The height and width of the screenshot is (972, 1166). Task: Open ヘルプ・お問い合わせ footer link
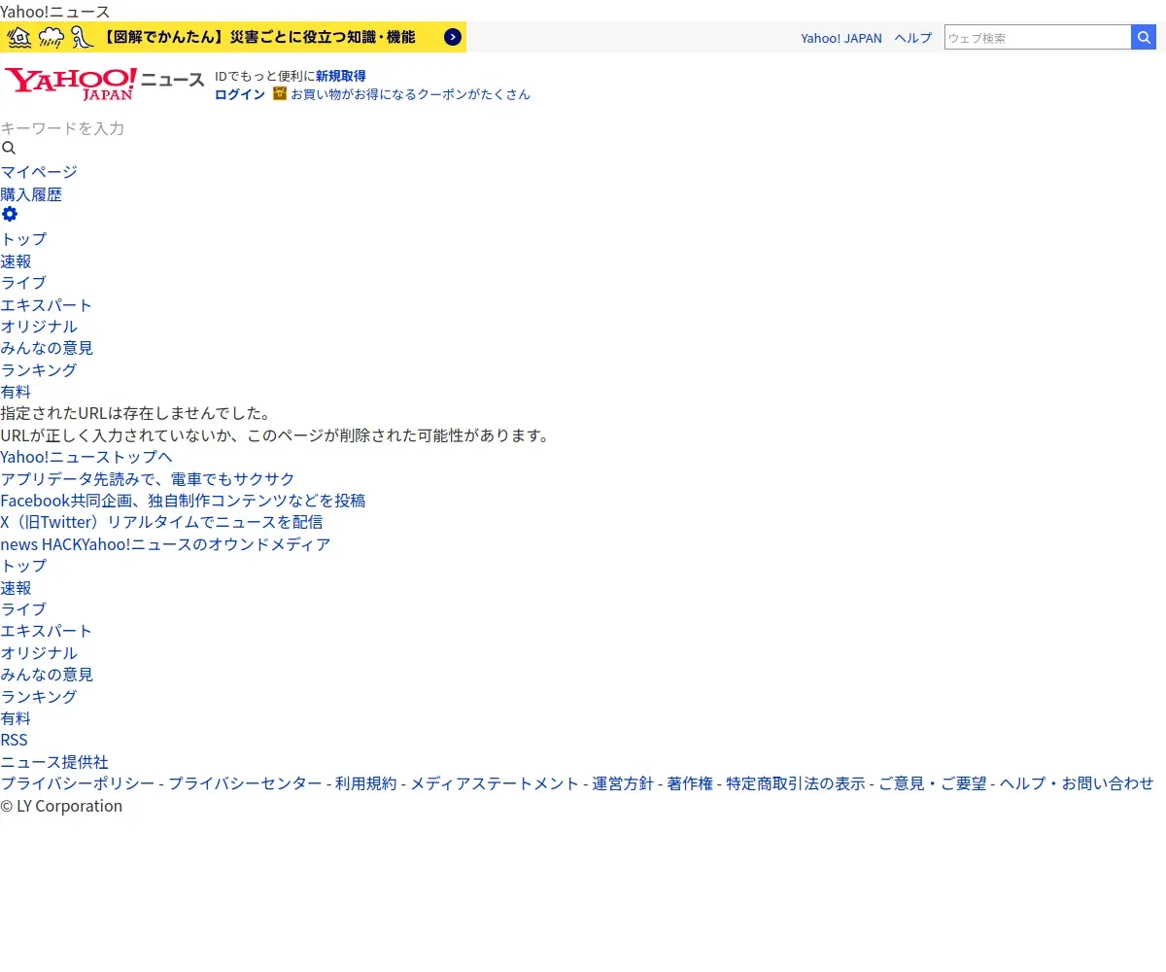point(1077,783)
